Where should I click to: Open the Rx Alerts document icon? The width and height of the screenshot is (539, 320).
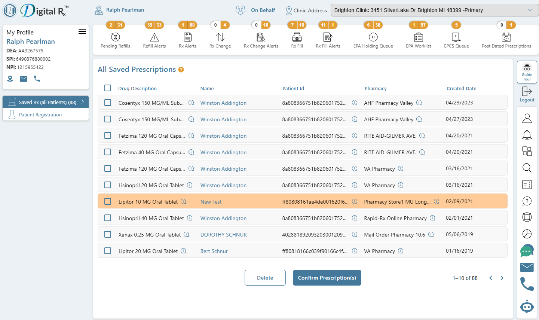coord(188,37)
